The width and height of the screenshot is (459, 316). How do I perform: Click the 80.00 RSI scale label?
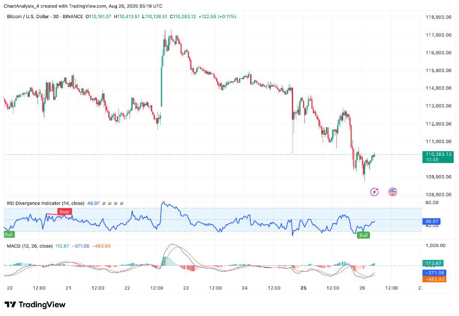point(432,203)
